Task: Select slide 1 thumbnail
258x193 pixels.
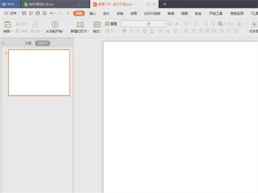Action: coord(39,72)
